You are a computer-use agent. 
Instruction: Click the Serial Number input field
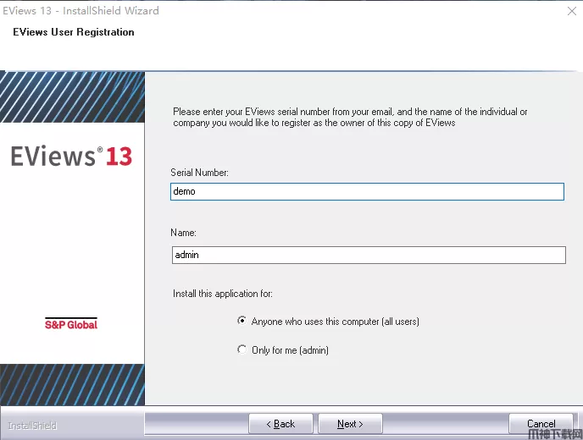coord(367,191)
